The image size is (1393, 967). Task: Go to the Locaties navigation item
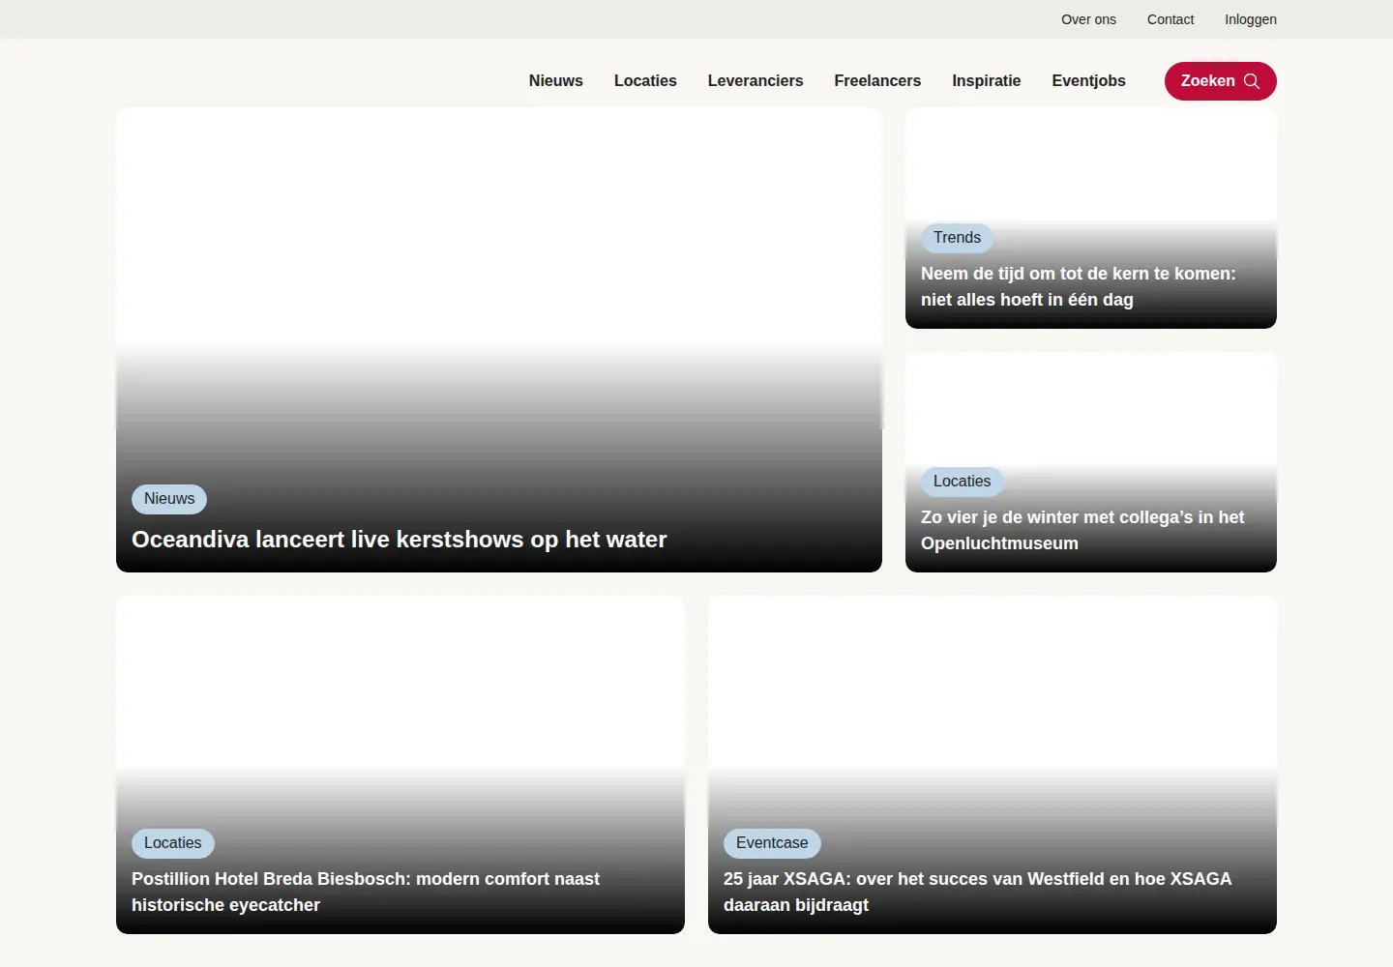645,81
